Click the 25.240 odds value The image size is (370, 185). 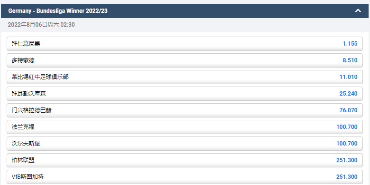coord(349,94)
